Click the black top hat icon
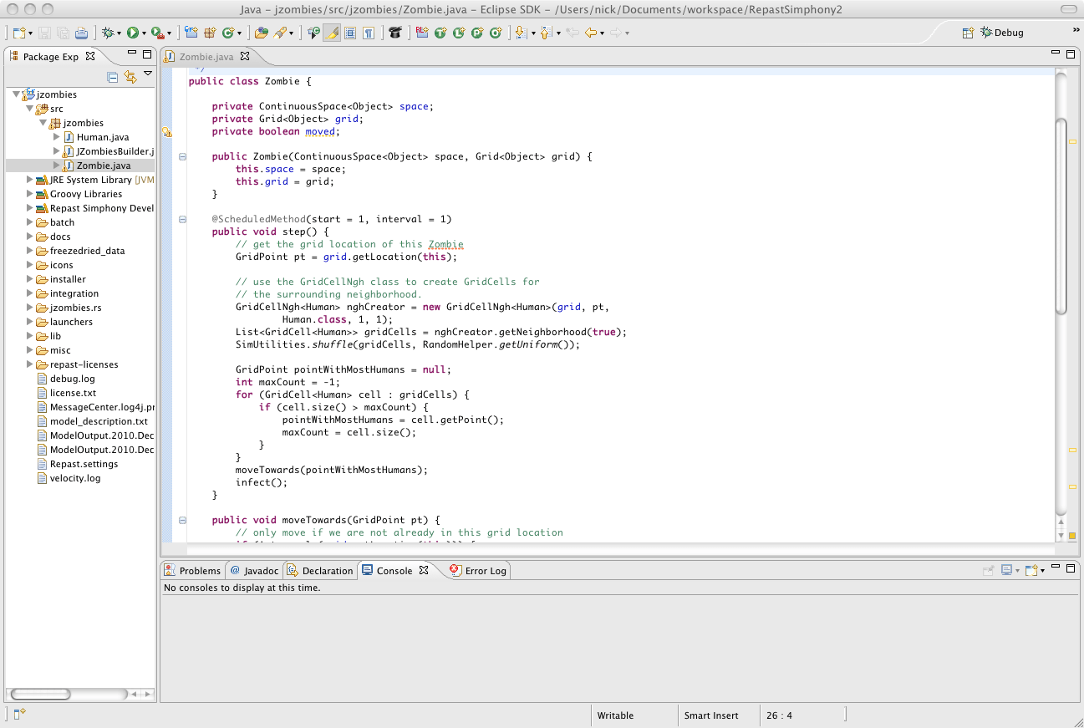Screen dimensions: 1084x728 pos(394,33)
